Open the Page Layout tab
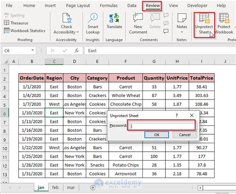This screenshot has height=194, width=236. (x=78, y=5)
